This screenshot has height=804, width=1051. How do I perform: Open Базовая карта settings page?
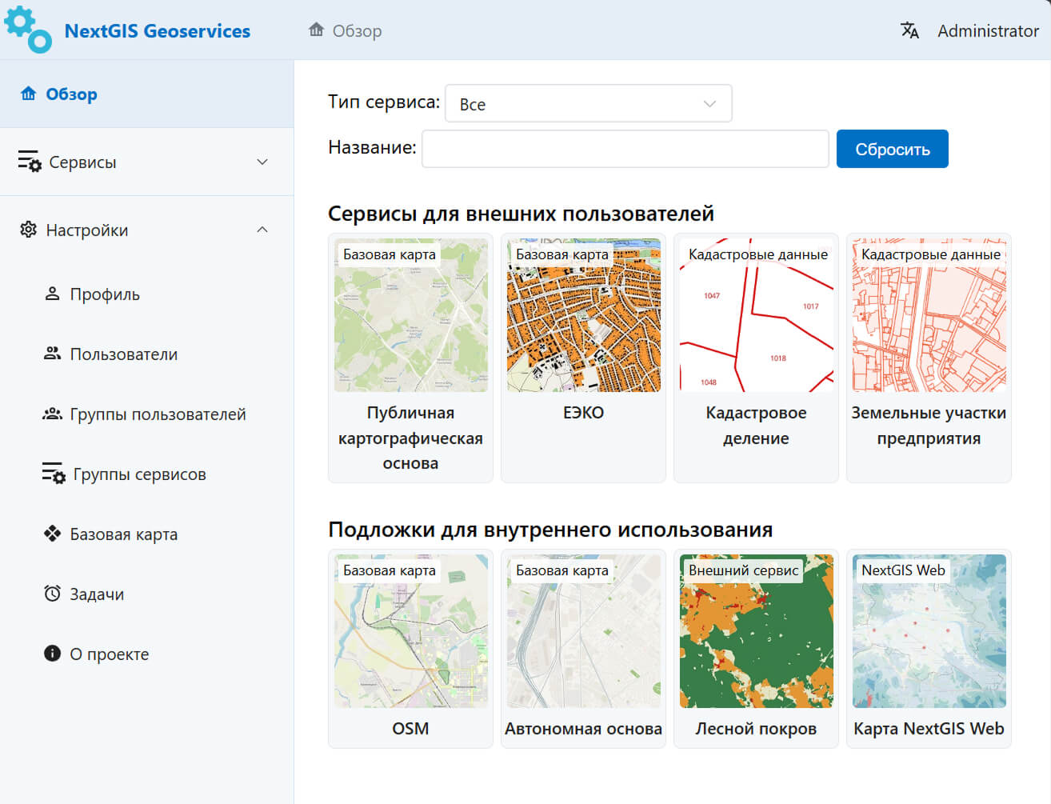(x=146, y=534)
